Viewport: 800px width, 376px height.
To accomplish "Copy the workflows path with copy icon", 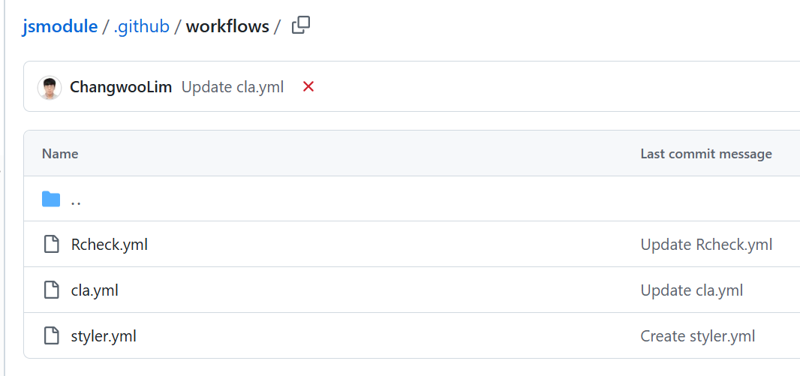I will [300, 26].
